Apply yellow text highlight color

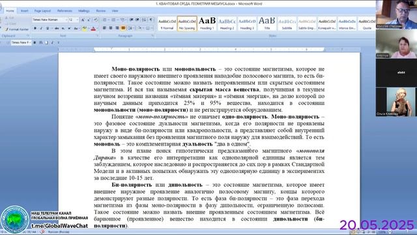point(84,28)
